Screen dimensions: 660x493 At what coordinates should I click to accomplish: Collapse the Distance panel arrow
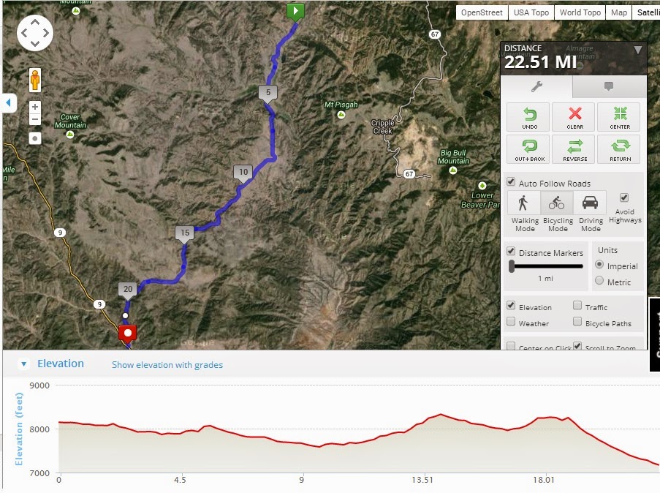[638, 50]
